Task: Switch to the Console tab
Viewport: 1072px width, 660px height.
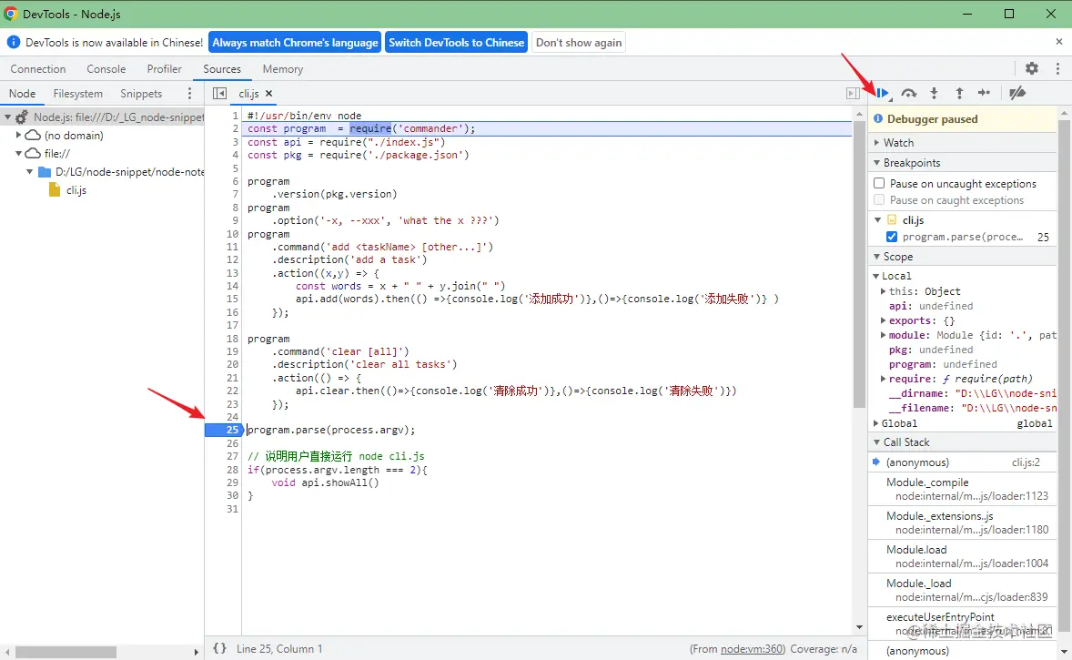Action: [x=106, y=69]
